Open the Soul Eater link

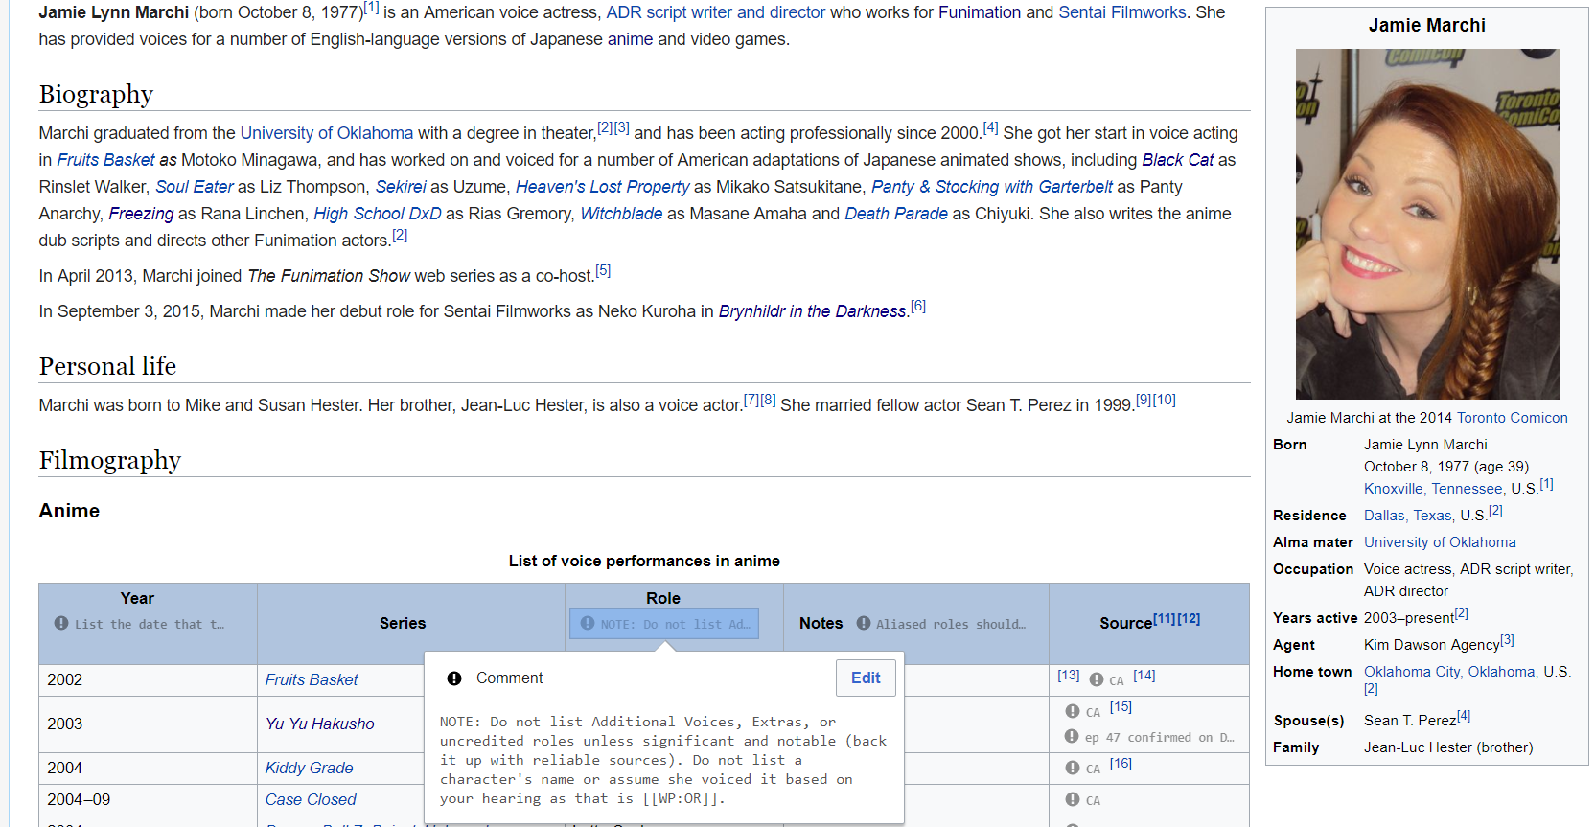(195, 187)
